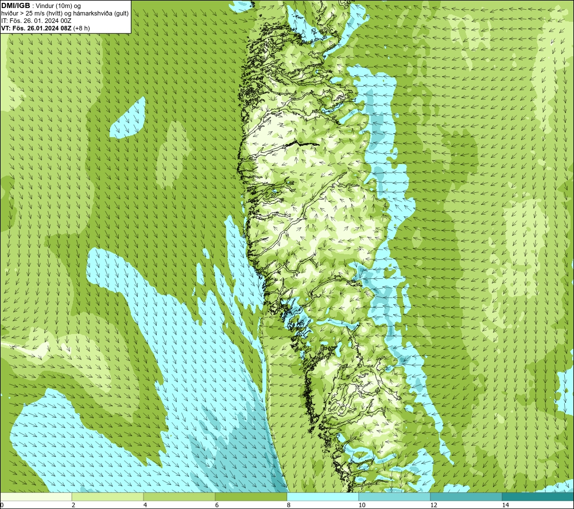Click the scale label '12'
Viewport: 574px width, 509px height.
point(433,505)
